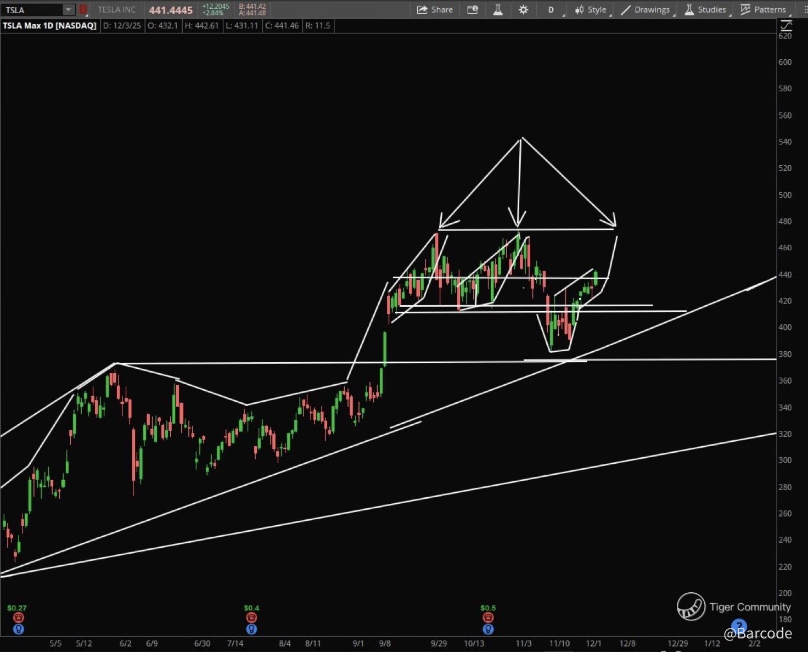This screenshot has width=808, height=652.
Task: Click the $0.5 earnings label
Action: click(488, 608)
